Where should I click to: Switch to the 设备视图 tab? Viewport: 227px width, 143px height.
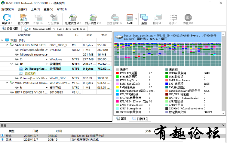11,29
